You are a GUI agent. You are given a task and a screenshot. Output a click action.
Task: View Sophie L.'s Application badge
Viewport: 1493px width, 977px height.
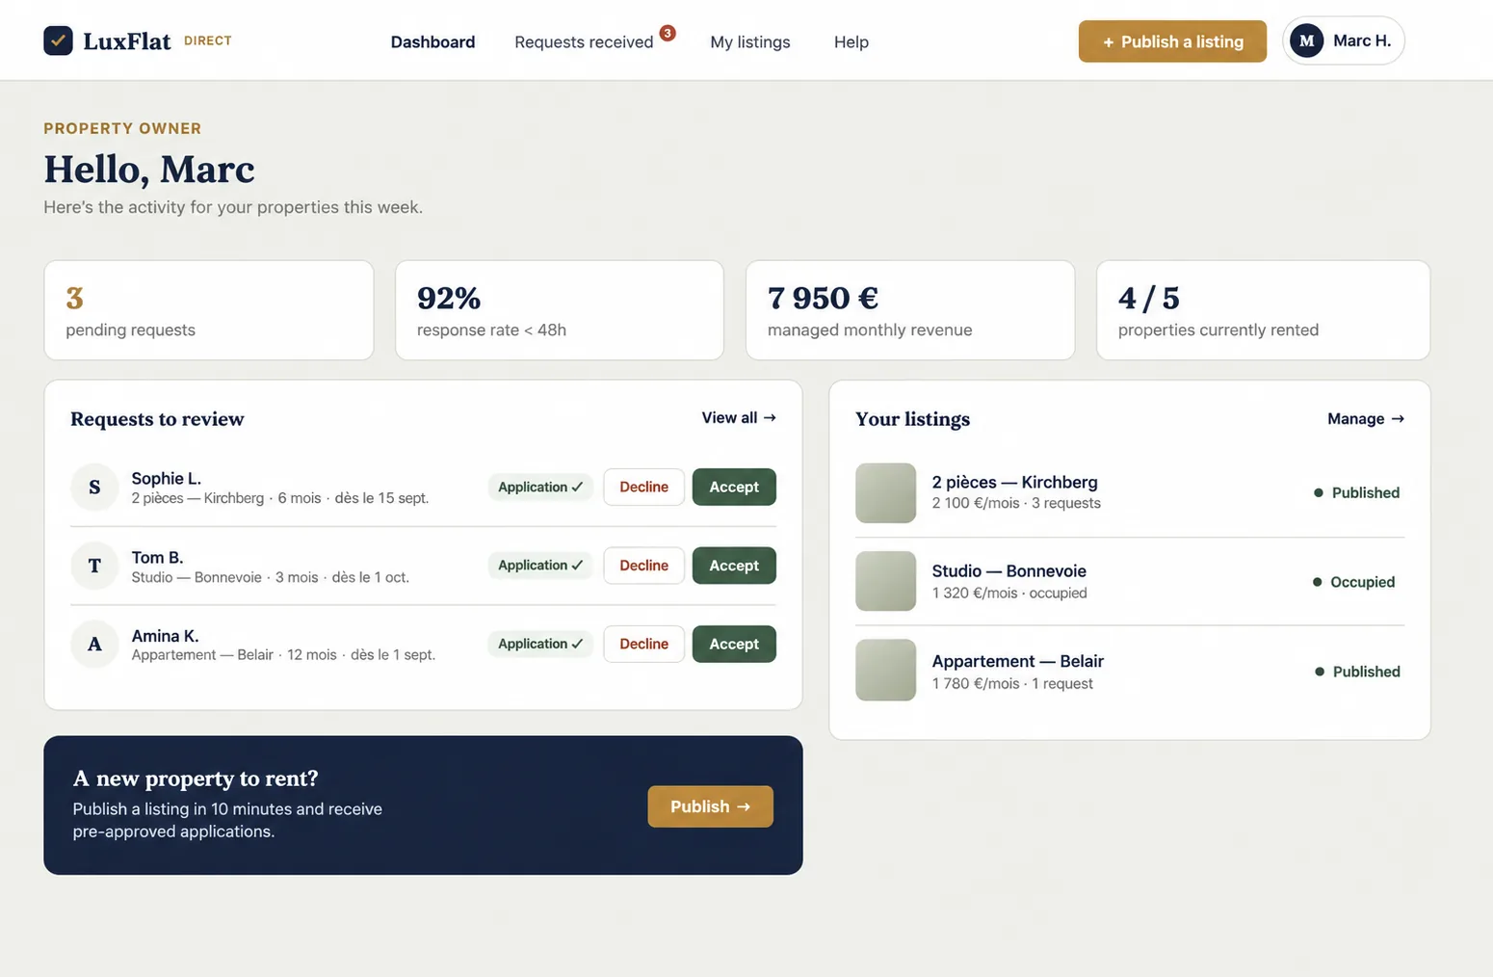(x=540, y=487)
